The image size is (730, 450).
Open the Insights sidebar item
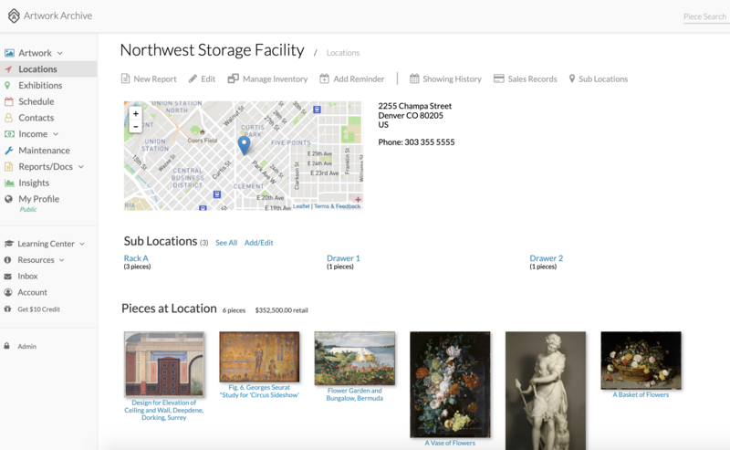pos(34,183)
